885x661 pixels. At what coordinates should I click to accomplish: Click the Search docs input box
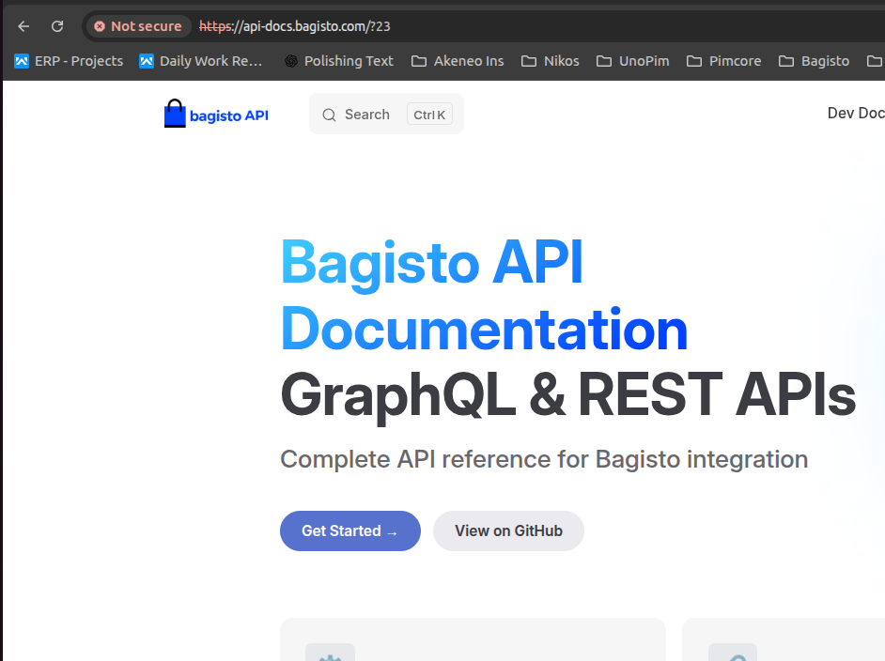(x=366, y=115)
